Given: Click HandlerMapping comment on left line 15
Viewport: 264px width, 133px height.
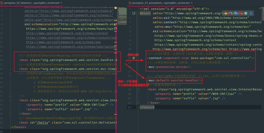Looking at the screenshot, I should (x=63, y=56).
